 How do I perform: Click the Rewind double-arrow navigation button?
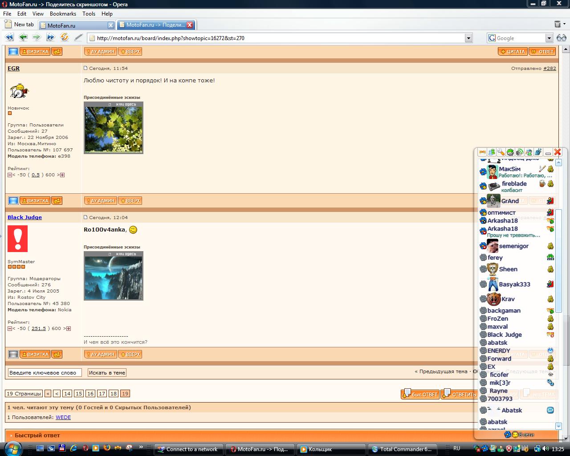9,37
